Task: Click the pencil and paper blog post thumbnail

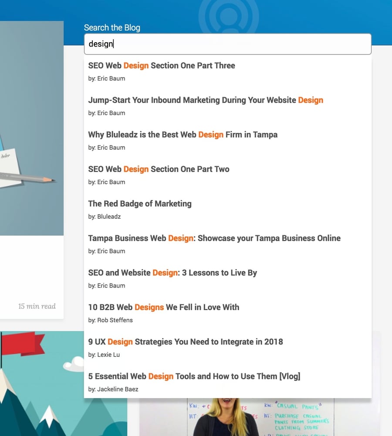Action: [x=32, y=131]
